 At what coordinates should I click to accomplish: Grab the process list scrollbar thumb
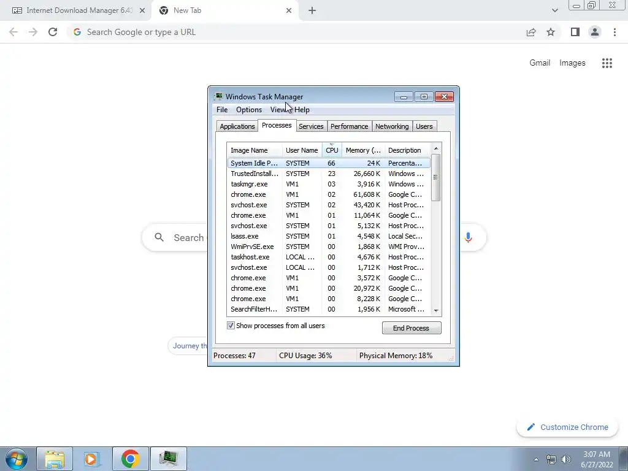click(x=436, y=177)
